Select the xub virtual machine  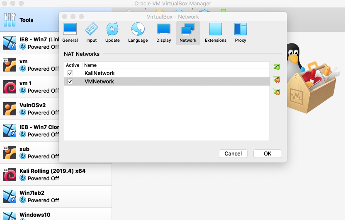[29, 153]
